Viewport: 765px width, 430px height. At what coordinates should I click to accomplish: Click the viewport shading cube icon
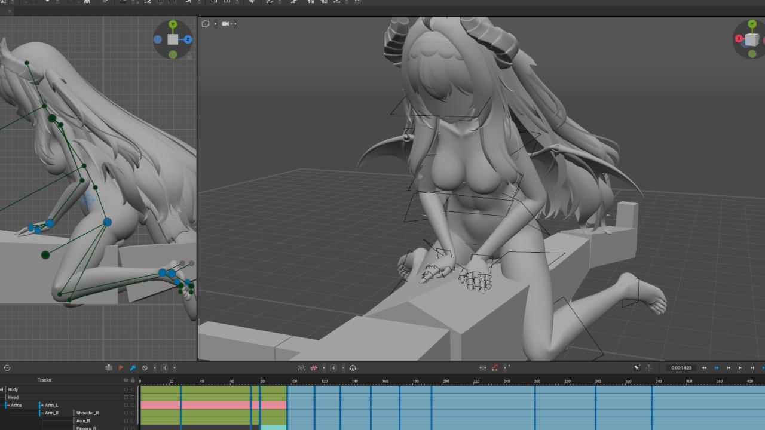tap(206, 24)
